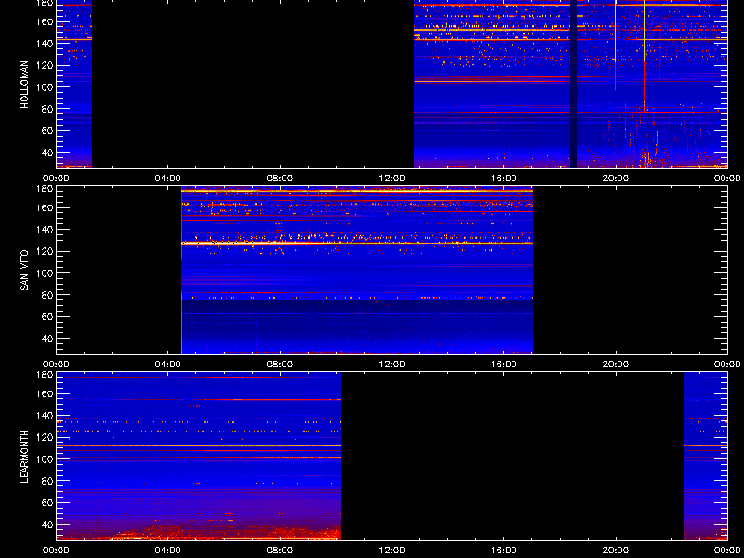The height and width of the screenshot is (558, 744).
Task: Click 12:00 under the Holloman panel
Action: (392, 179)
